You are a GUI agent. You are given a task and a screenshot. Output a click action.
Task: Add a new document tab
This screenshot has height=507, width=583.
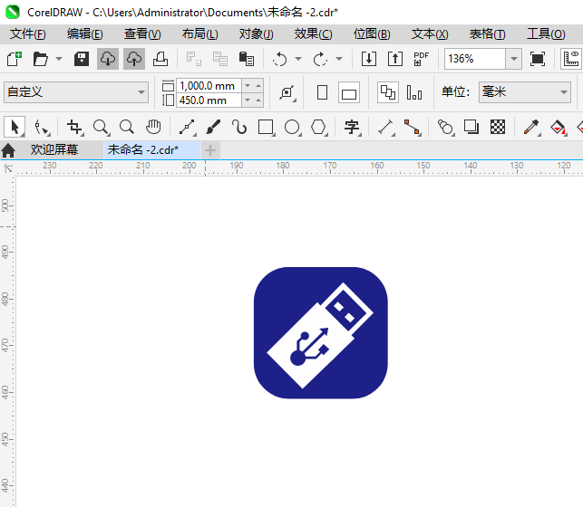[210, 150]
